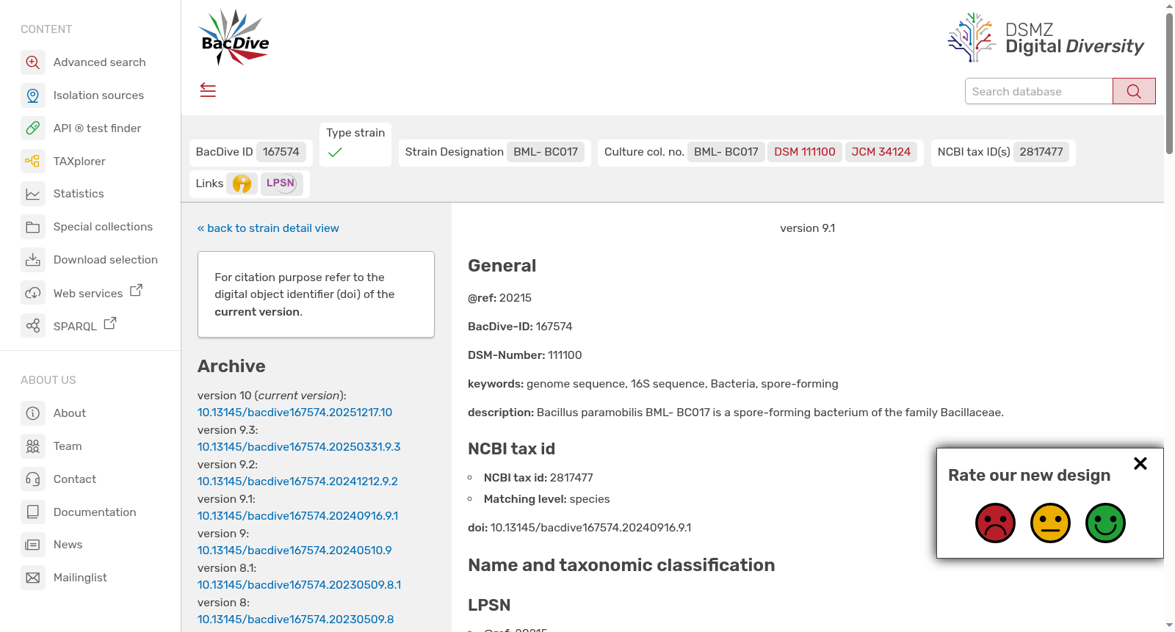Click Strain Designation value BML- BC017
Screen dimensions: 1175x632
click(546, 152)
